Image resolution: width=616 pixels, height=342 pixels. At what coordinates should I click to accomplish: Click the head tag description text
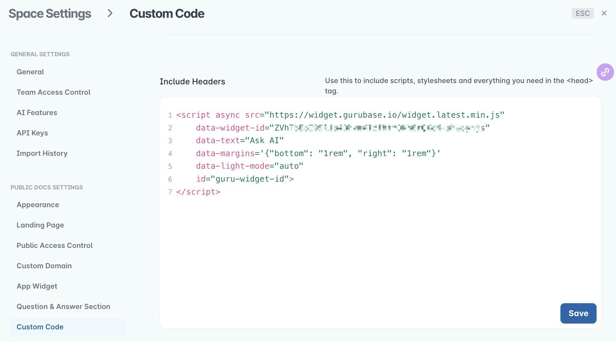tap(459, 86)
